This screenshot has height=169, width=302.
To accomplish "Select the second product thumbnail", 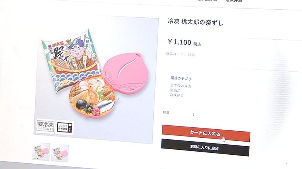I will [60, 153].
